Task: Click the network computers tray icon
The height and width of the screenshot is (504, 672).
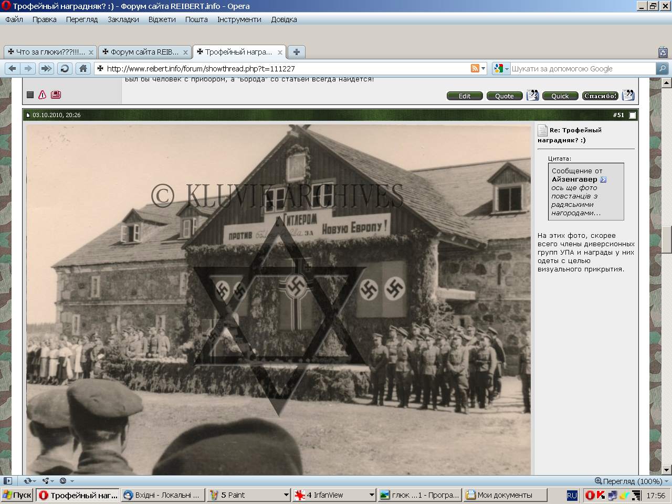Action: click(x=612, y=495)
